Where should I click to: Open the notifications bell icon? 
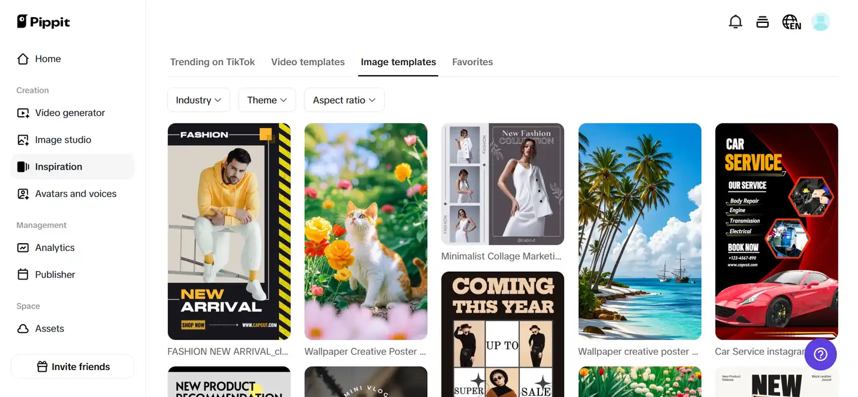click(735, 22)
